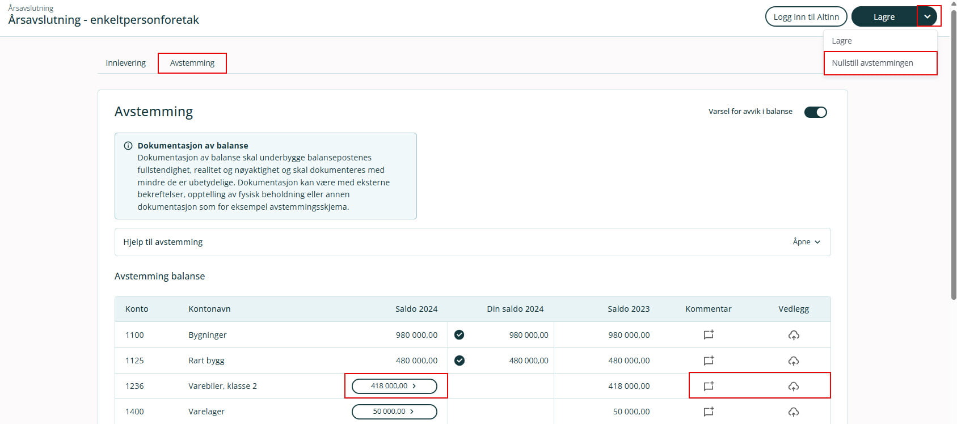Upload attachment for 1125 Rart bygg

coord(793,361)
